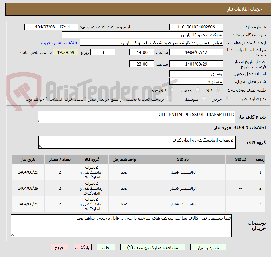Image resolution: width=271 pixels, height=257 pixels.
Task: Select the کالا/خدمت classification radio button
Action: [x=172, y=90]
